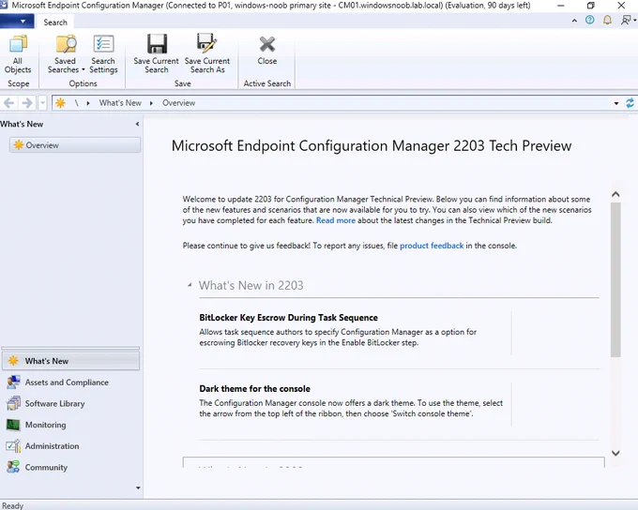Click the Microsoft Endpoint Configuration Manager 2203 title

tap(372, 145)
